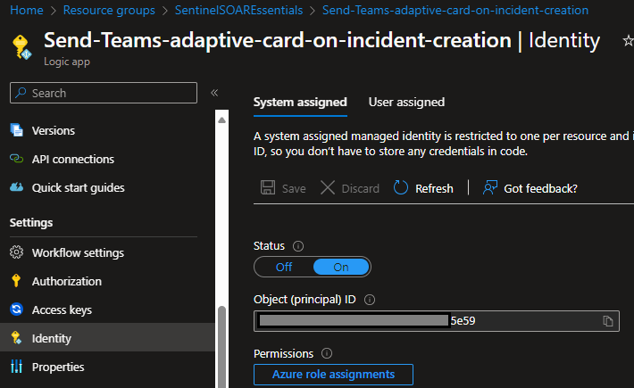Click the Object (principal) ID field
634x388 pixels.
[437, 321]
